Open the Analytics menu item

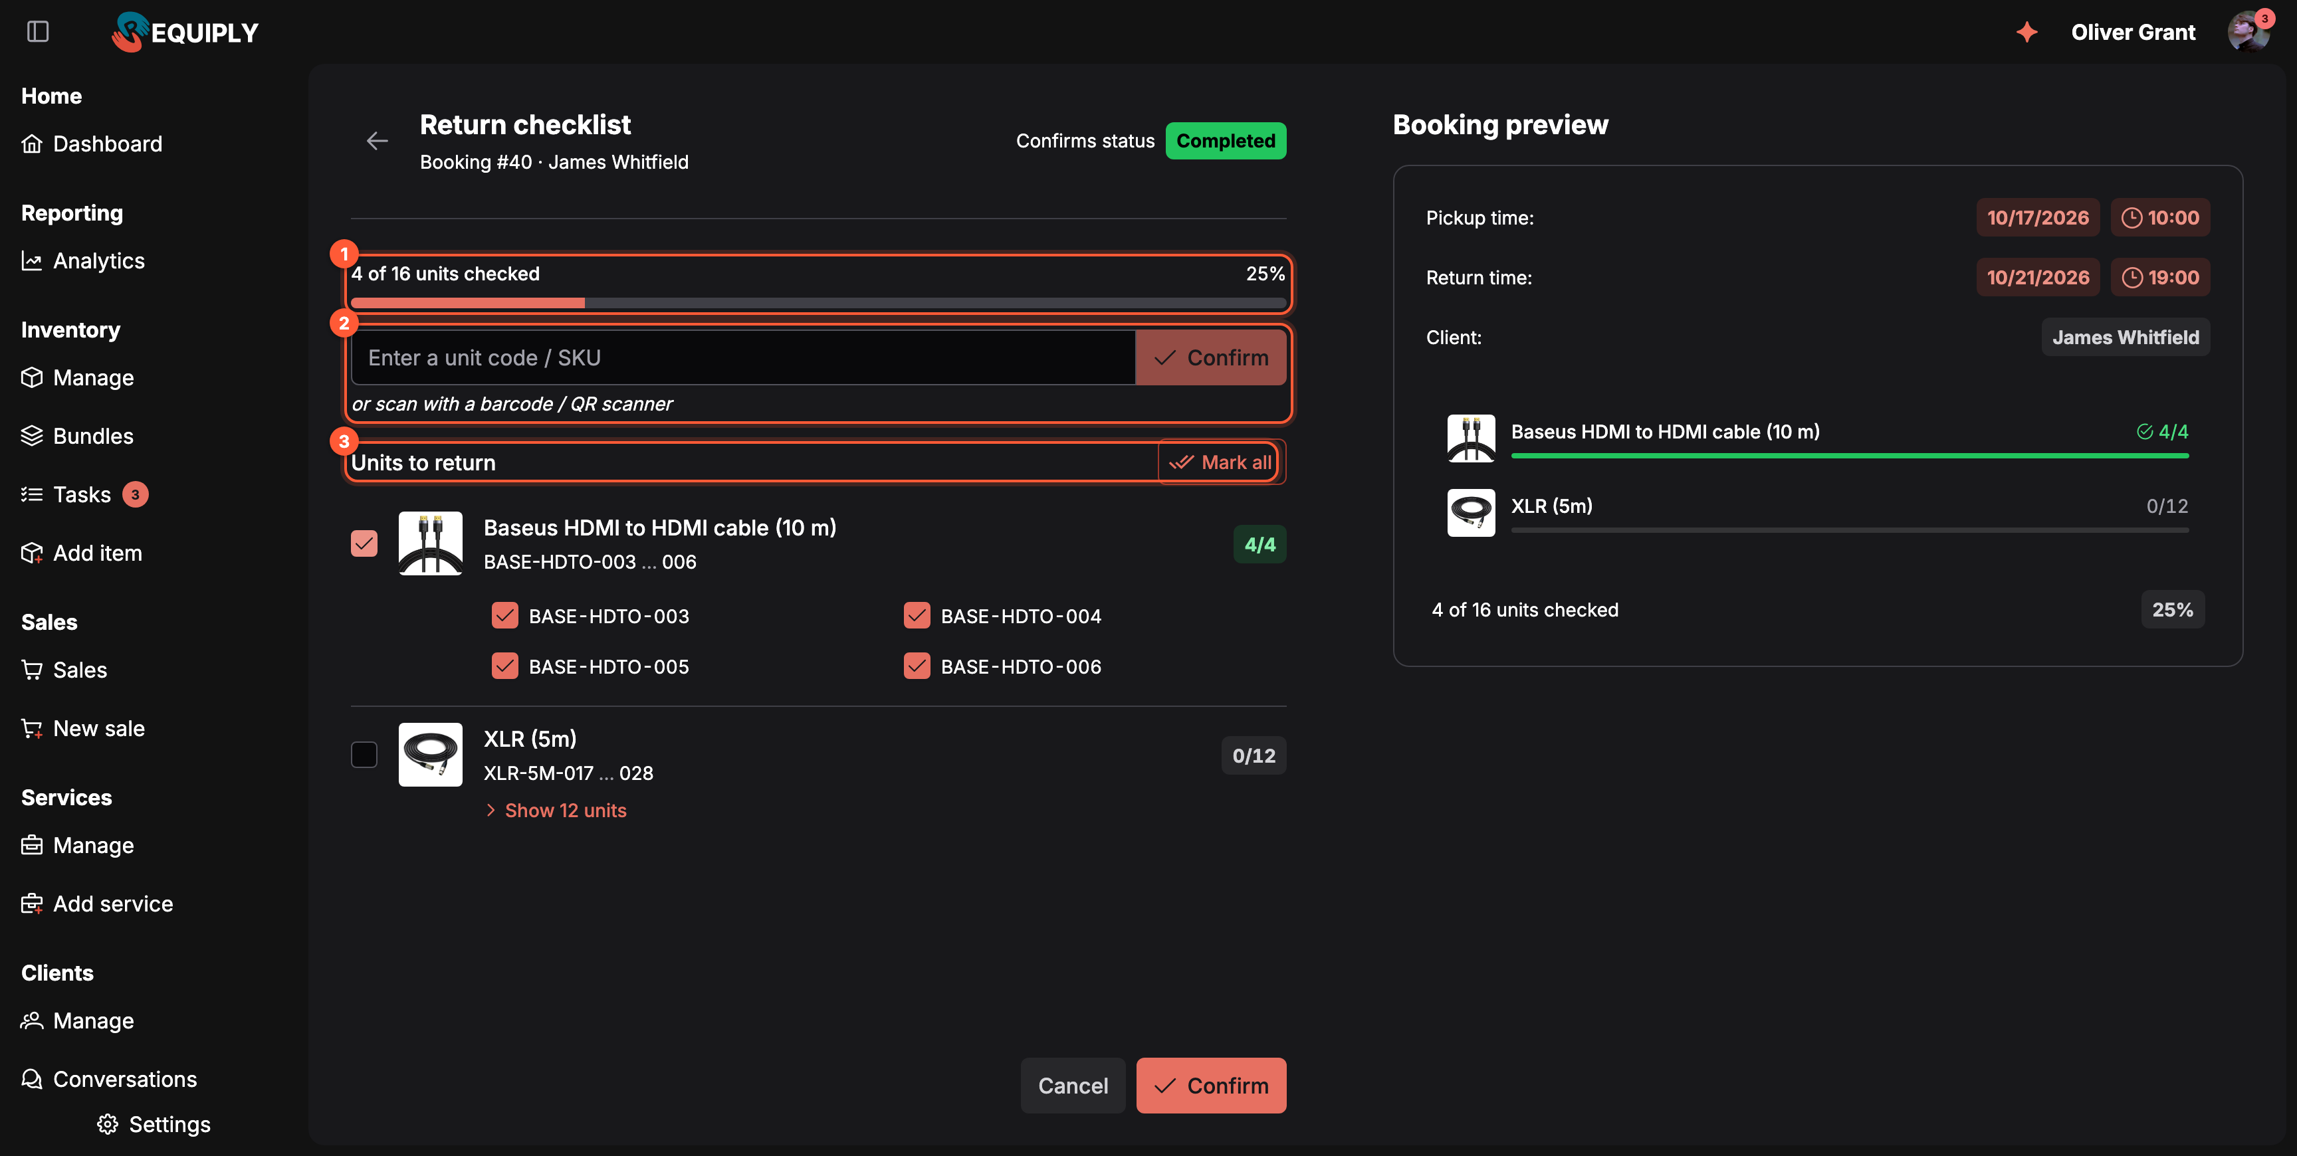(83, 260)
